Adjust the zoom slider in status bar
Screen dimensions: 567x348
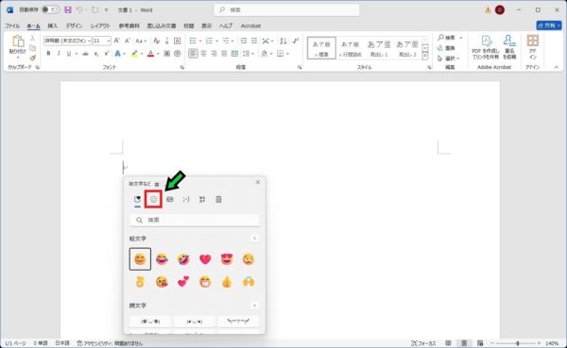coord(518,343)
